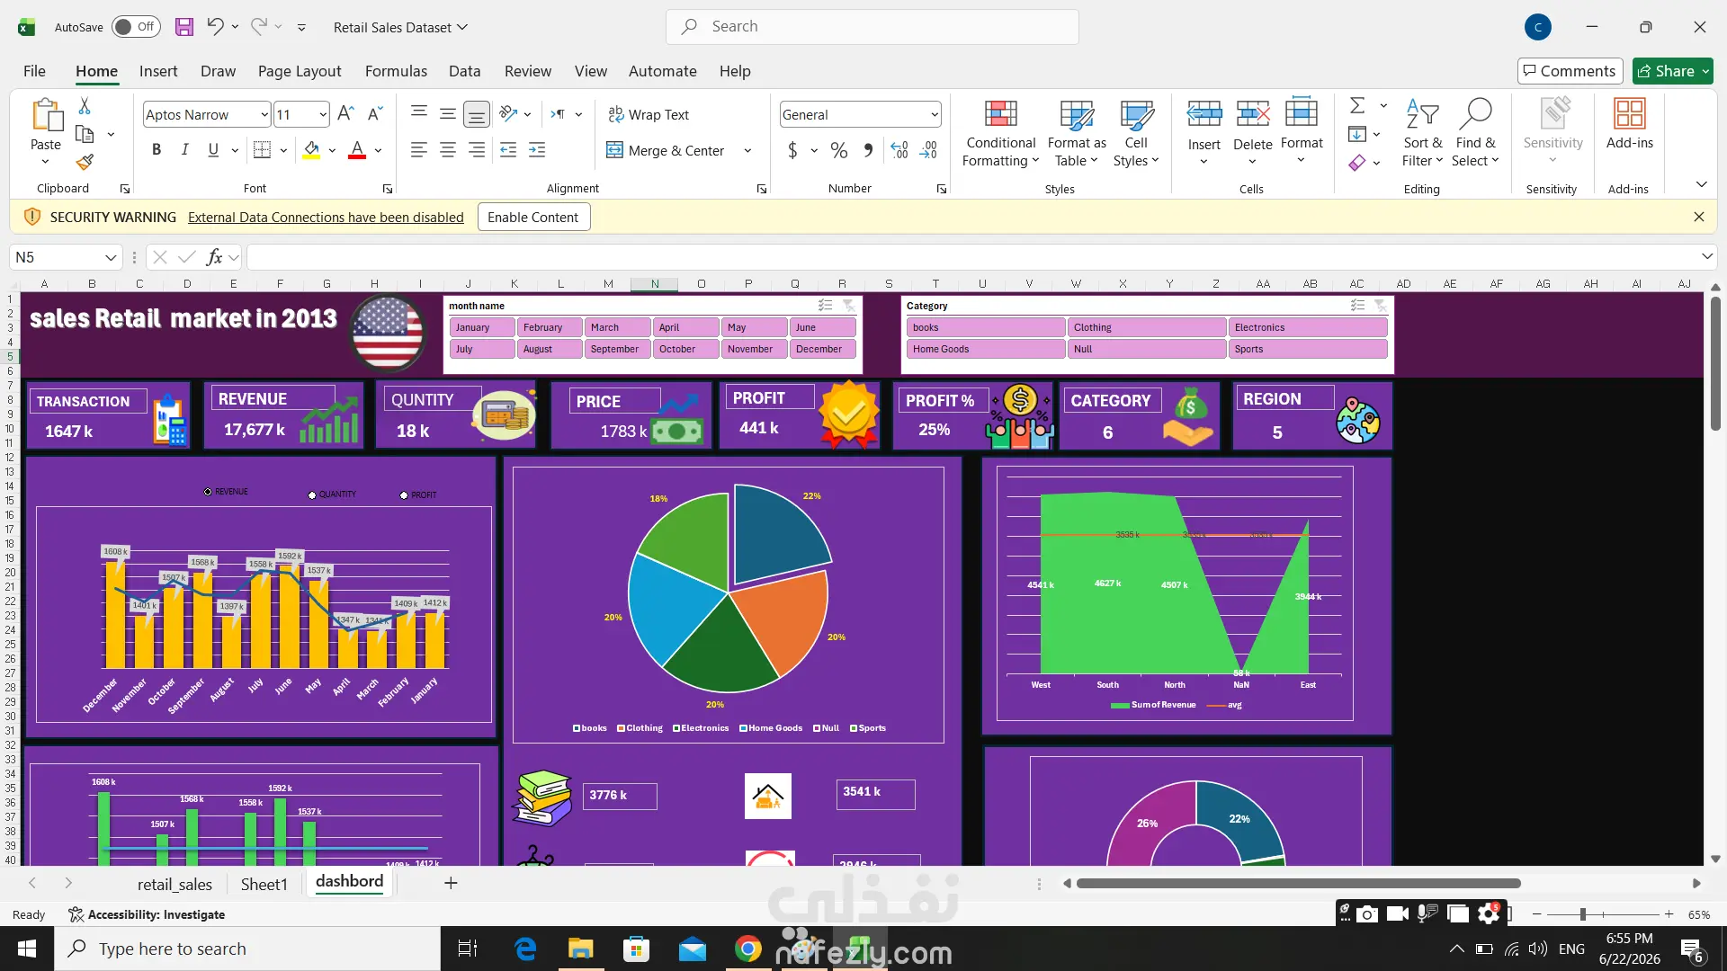Apply Bold formatting
The height and width of the screenshot is (971, 1727).
pyautogui.click(x=157, y=150)
